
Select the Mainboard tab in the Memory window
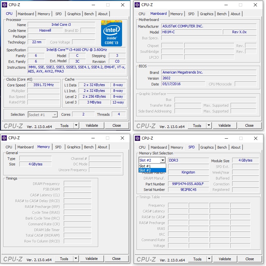point(25,147)
